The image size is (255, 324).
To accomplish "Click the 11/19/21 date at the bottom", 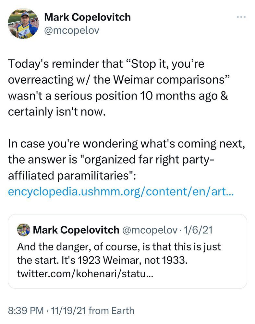I will click(67, 311).
